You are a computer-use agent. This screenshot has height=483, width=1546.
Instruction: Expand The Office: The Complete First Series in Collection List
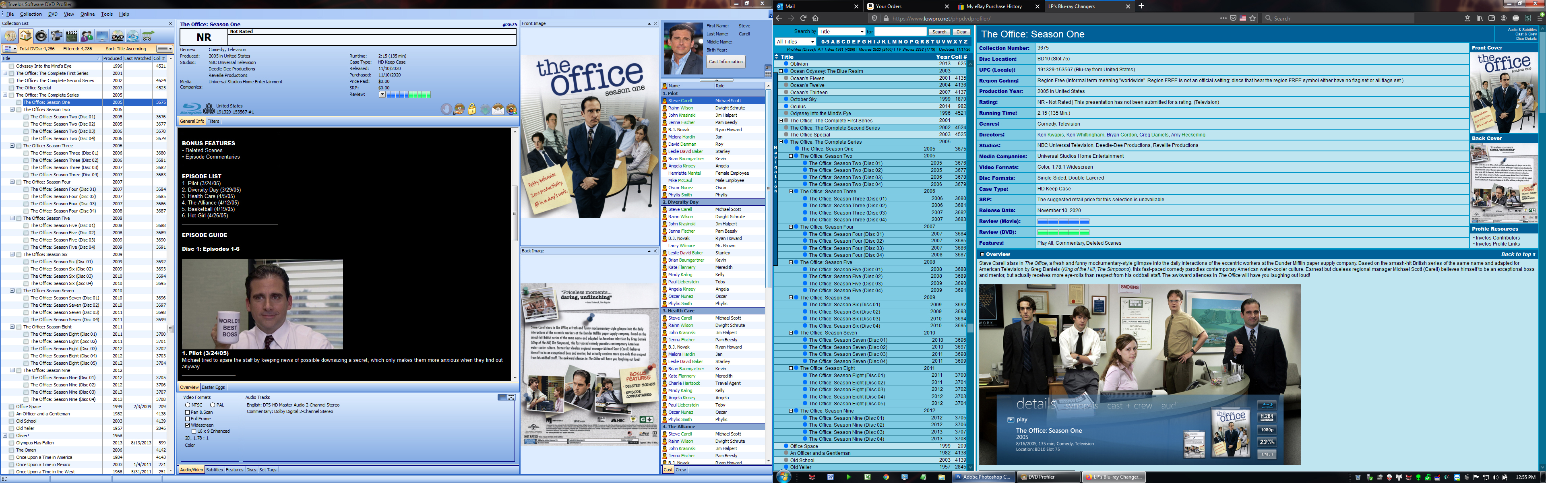pos(5,73)
